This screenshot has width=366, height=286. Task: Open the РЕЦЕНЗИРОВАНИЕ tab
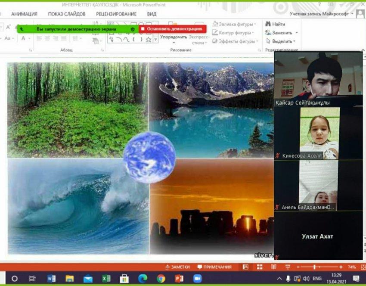[x=116, y=14]
